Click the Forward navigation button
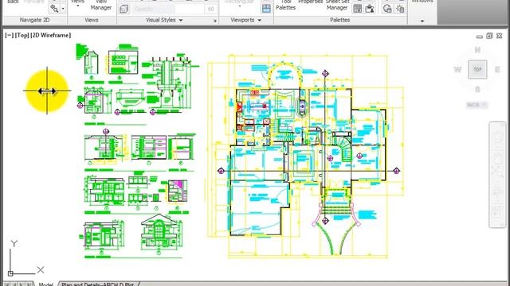 (34, 2)
